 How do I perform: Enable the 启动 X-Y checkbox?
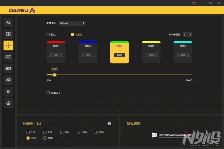pos(48,93)
